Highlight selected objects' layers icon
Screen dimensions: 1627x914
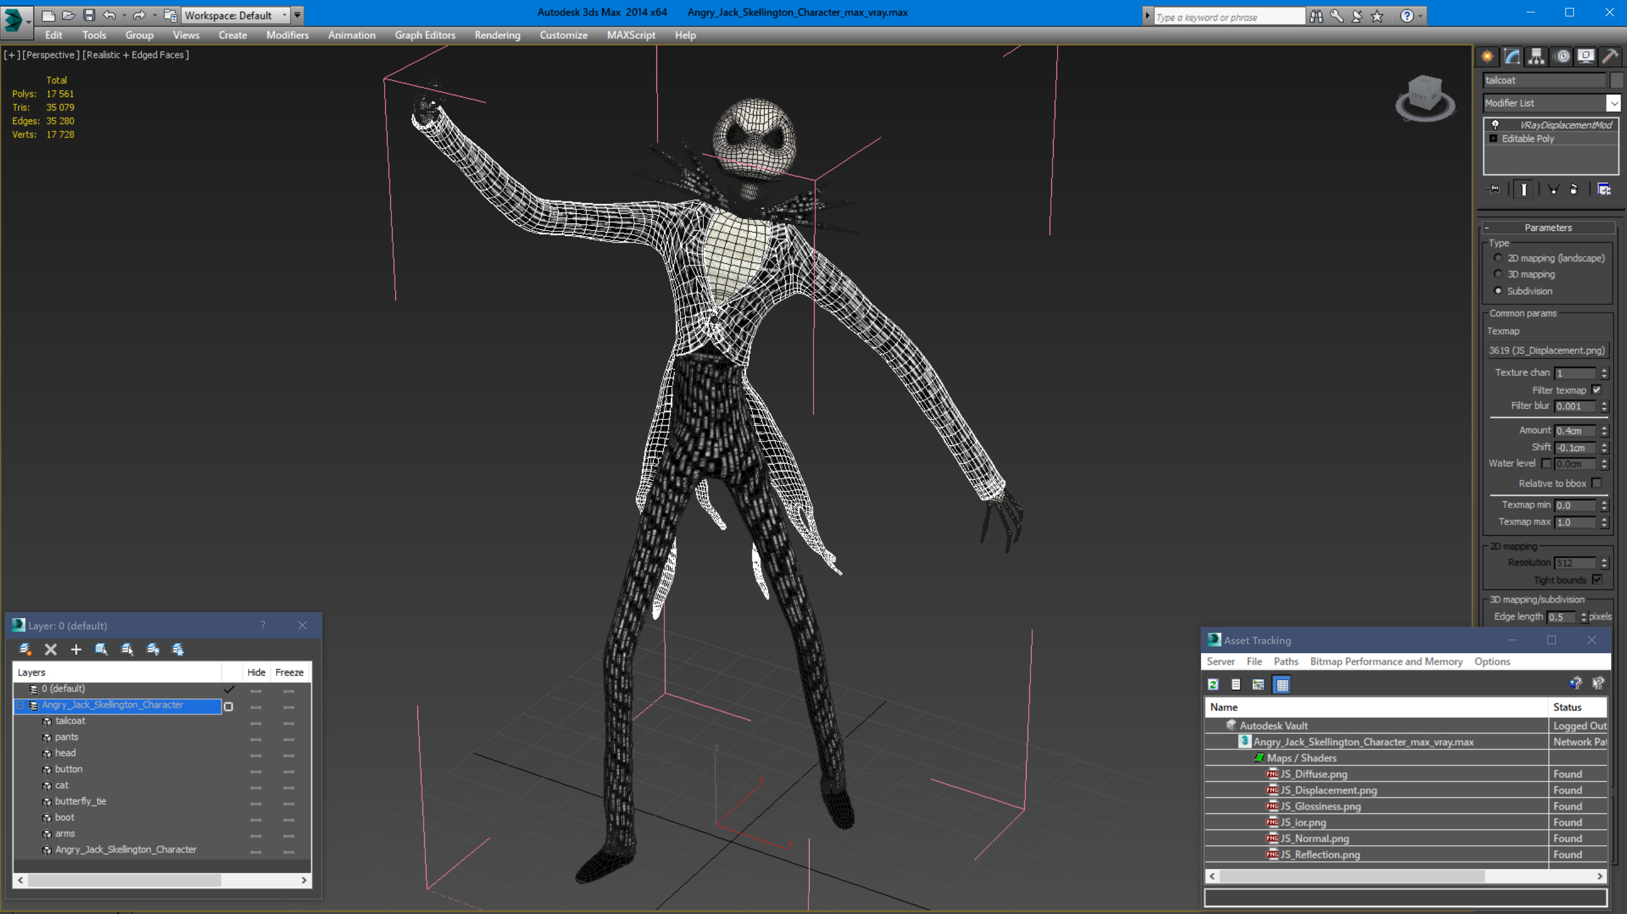pos(127,649)
